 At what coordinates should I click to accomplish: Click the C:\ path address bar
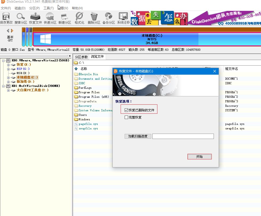[x=167, y=63]
